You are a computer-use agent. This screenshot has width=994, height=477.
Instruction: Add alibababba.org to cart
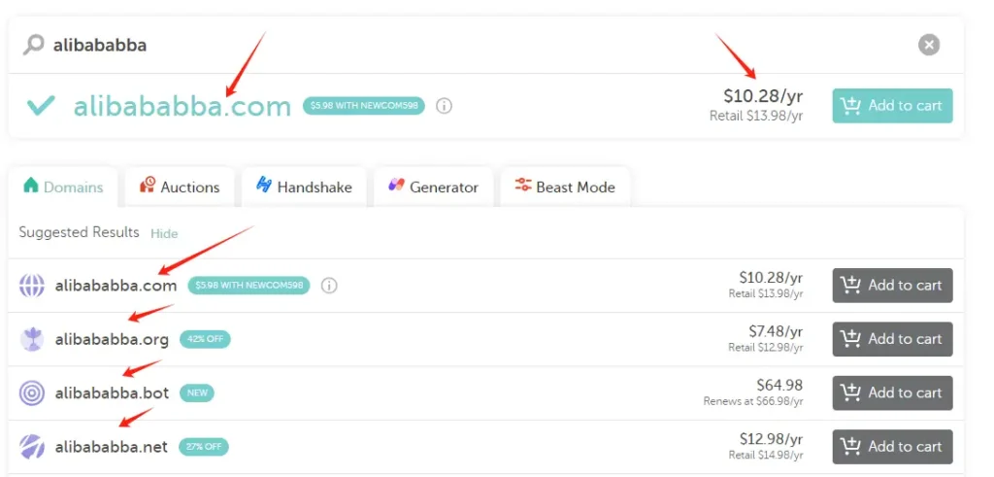pos(892,339)
